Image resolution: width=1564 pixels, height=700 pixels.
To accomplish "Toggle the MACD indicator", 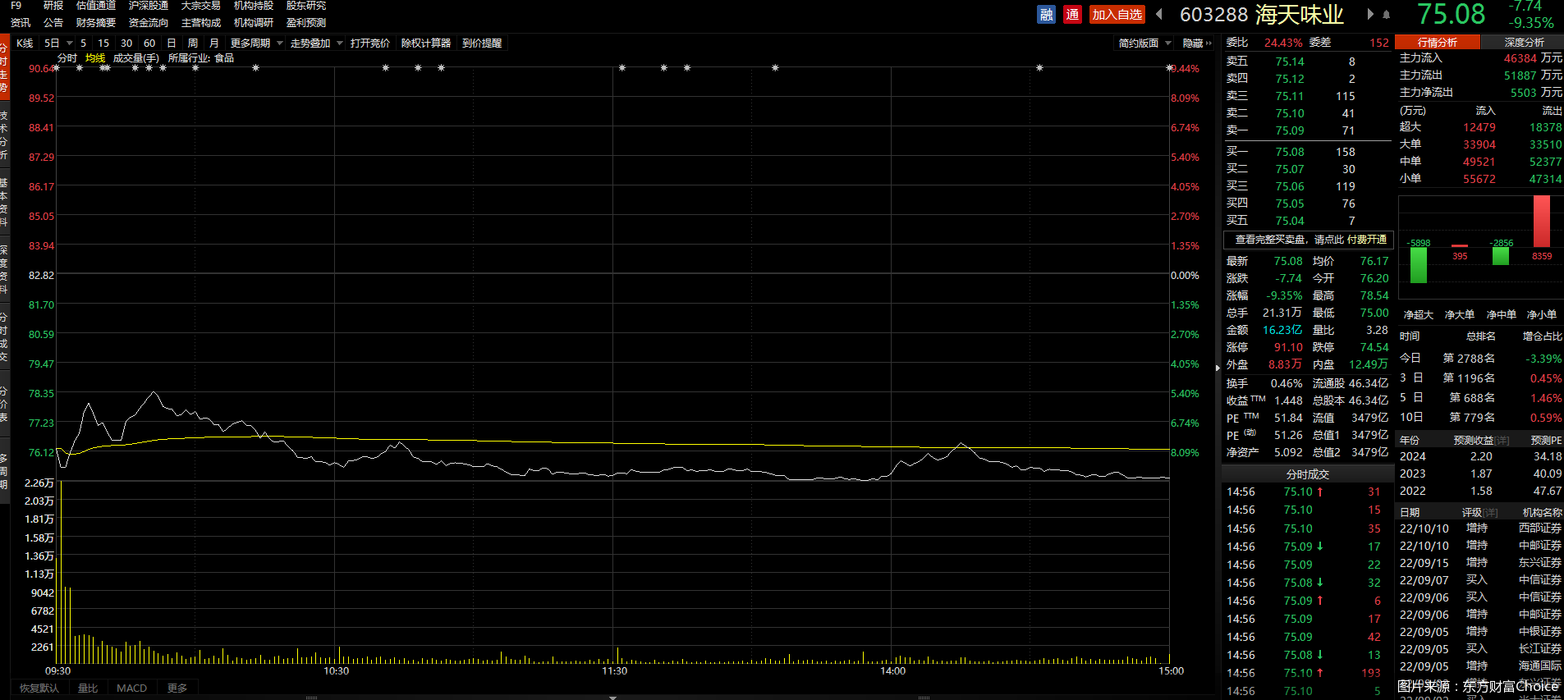I will click(x=131, y=689).
